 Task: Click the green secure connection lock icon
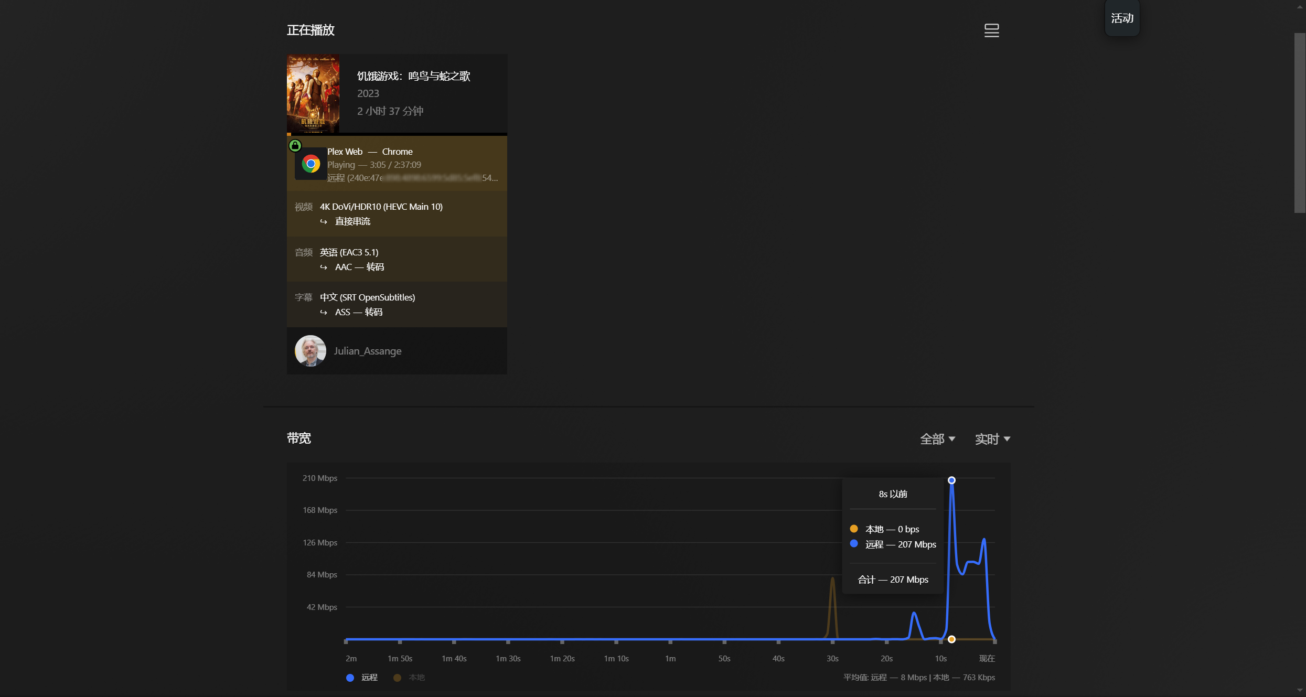tap(295, 145)
